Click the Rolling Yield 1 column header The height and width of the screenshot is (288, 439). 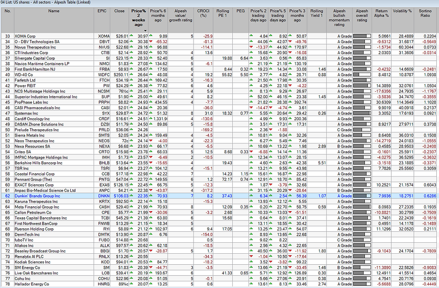317,20
